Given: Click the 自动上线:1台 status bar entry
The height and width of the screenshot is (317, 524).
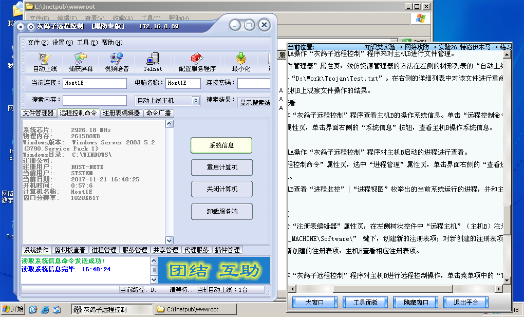Looking at the screenshot, I should [228, 290].
